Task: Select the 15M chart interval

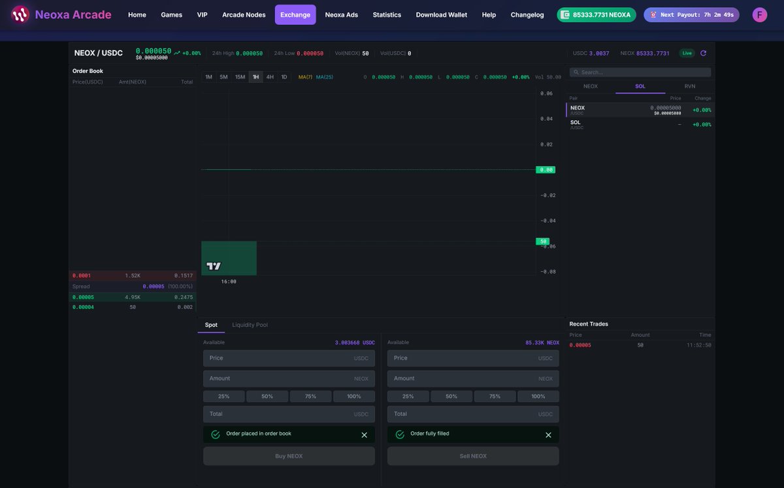Action: click(240, 77)
